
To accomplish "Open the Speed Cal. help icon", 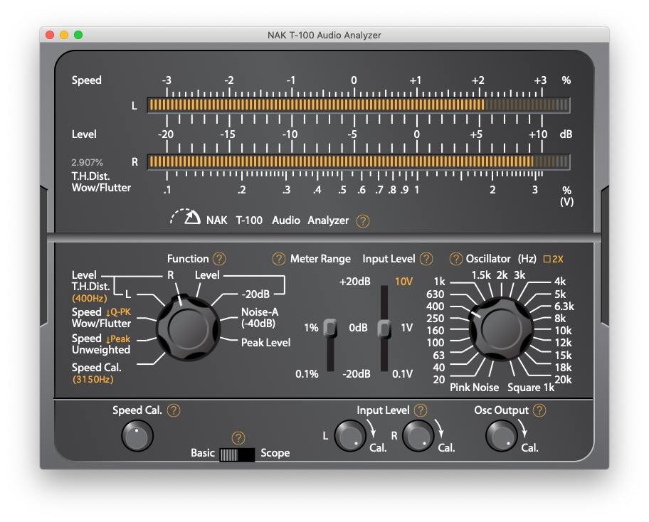I will tap(174, 410).
